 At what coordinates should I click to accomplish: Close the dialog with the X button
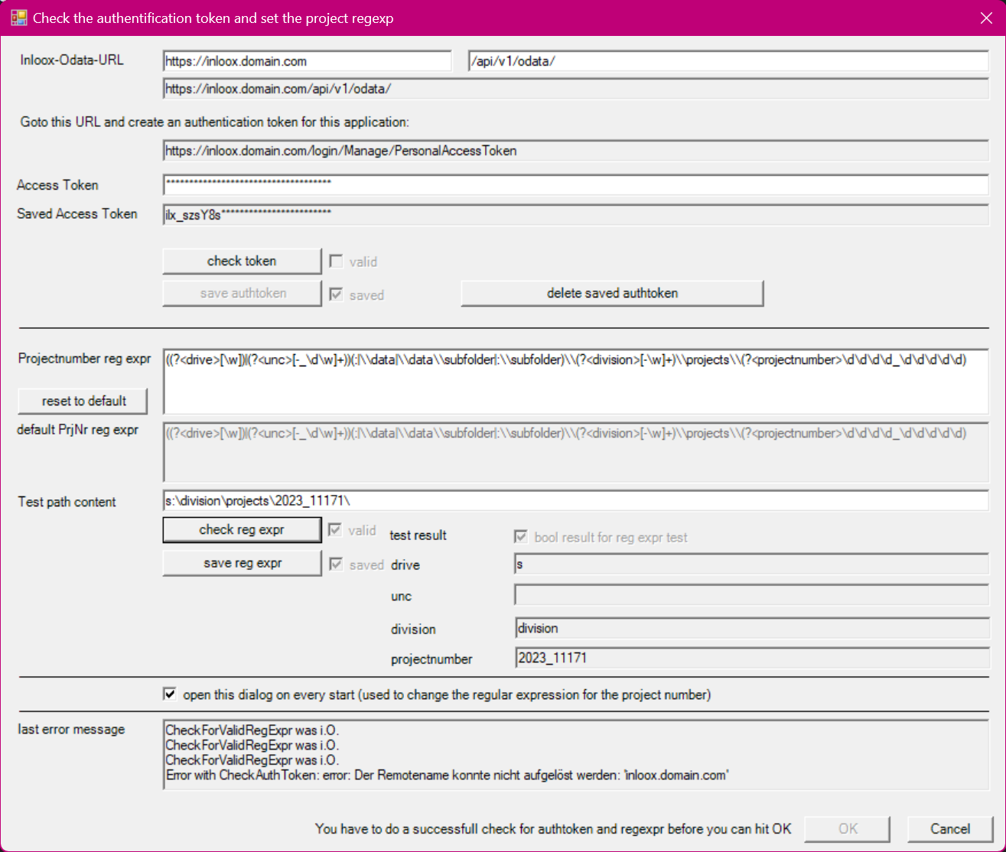coord(986,18)
